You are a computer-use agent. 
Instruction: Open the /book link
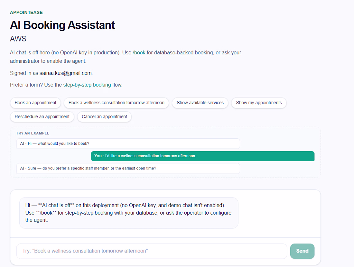[x=139, y=52]
